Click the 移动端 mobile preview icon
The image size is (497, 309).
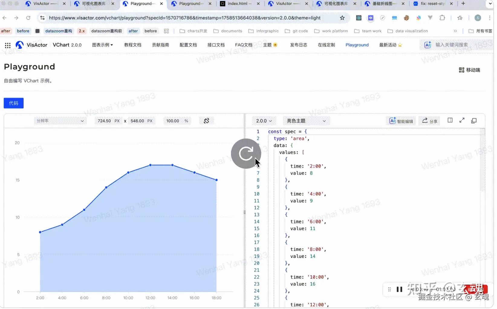point(462,70)
